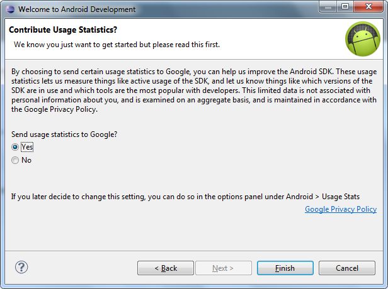This screenshot has width=388, height=289.
Task: Maximize the Welcome to Android Development window
Action: coord(345,8)
